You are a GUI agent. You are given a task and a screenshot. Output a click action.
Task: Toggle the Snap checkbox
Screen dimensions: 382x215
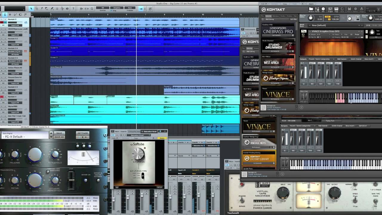point(111,10)
